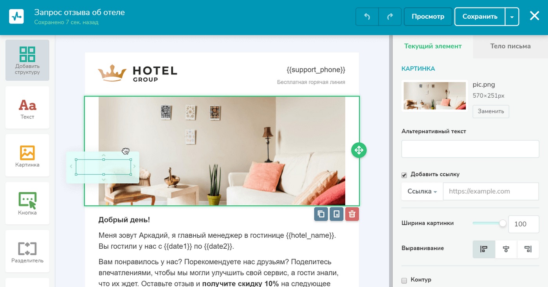Viewport: 548px width, 287px height.
Task: Open the Save button dropdown arrow
Action: 512,17
